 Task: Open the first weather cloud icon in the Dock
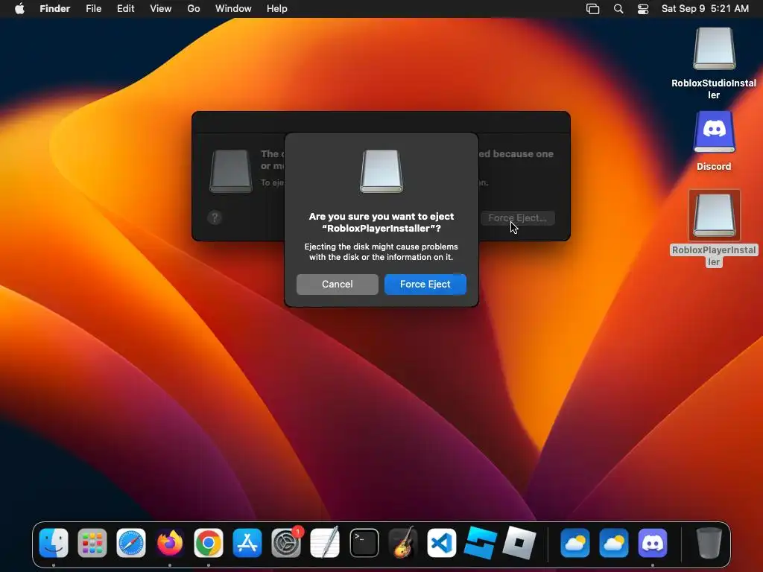(x=575, y=543)
